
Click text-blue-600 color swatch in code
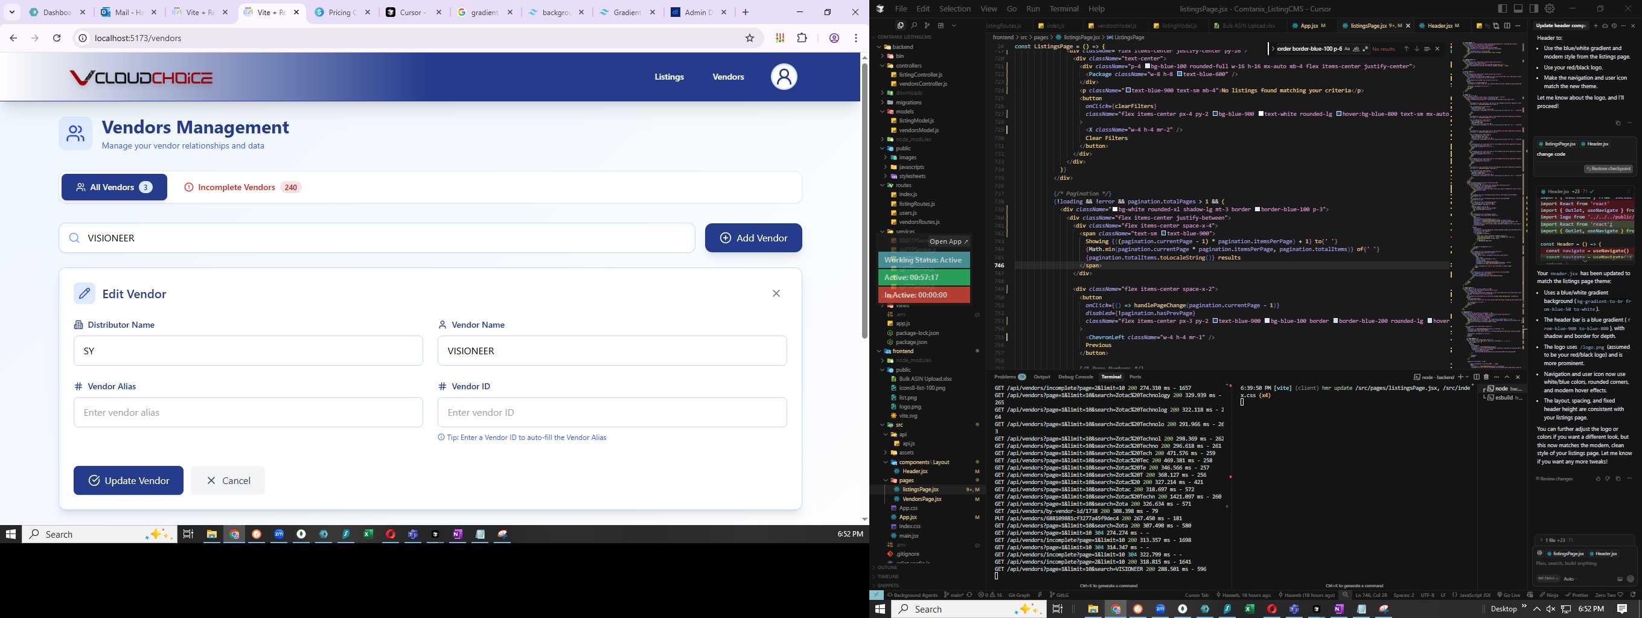pos(1180,74)
